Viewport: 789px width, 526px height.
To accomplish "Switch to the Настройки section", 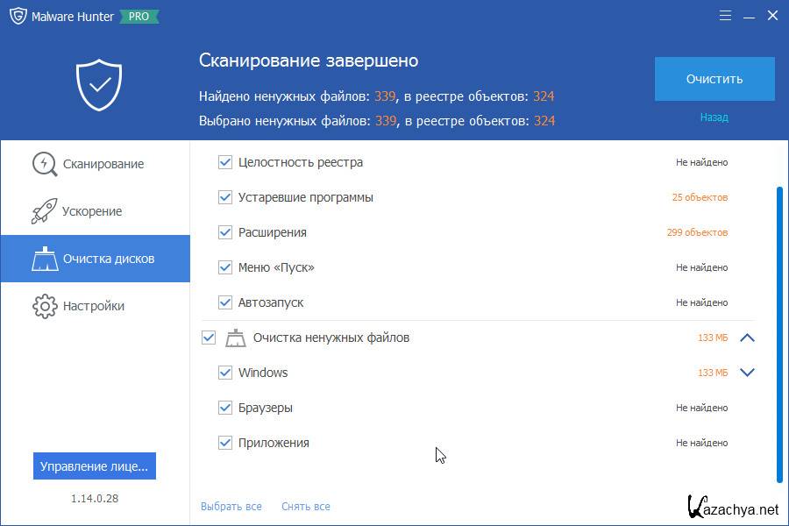I will [93, 306].
